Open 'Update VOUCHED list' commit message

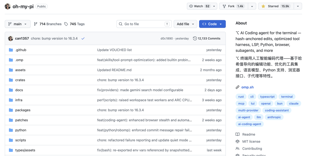(114, 50)
